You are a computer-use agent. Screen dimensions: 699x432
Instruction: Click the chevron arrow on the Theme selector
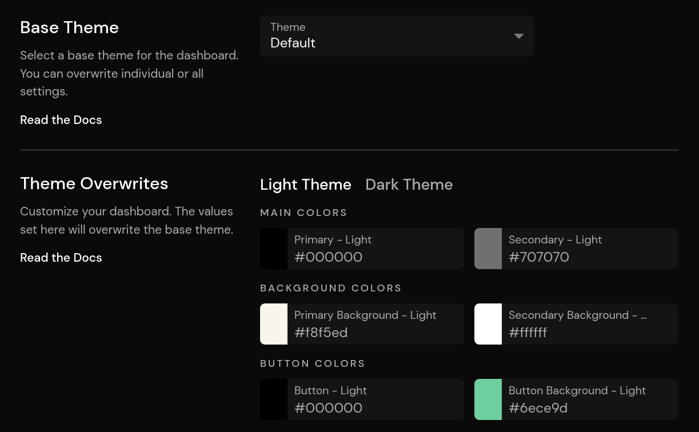[518, 36]
